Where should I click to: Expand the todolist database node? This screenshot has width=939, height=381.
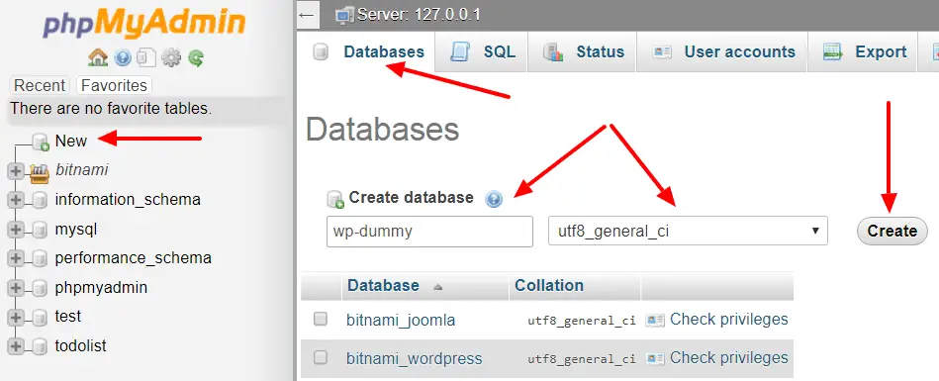(x=16, y=346)
